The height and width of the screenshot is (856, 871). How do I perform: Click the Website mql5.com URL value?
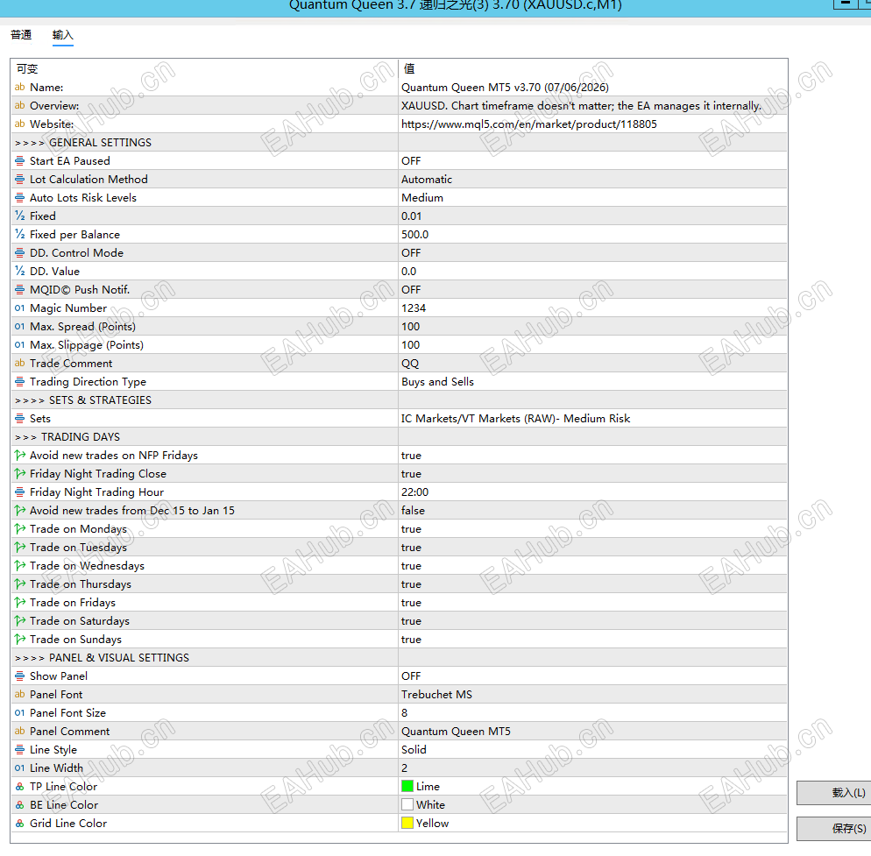[529, 124]
